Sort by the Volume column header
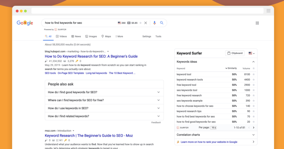This screenshot has height=149, width=284. (x=246, y=68)
